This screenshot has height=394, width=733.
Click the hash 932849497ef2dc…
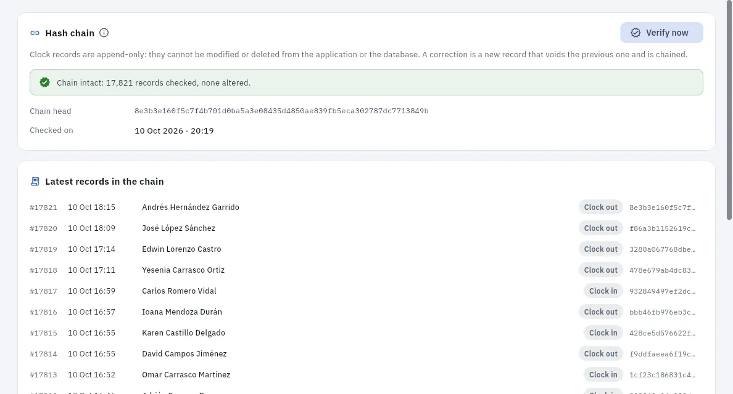point(662,291)
